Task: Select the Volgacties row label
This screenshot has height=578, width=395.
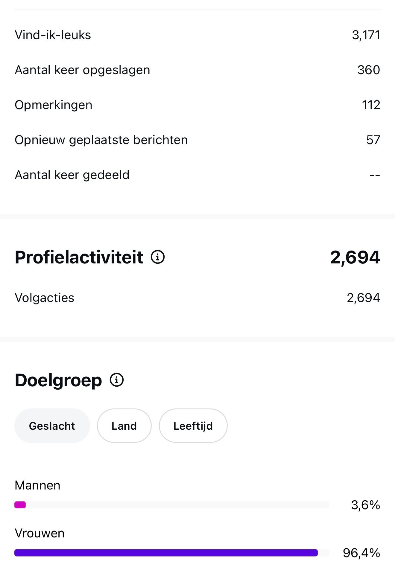Action: pyautogui.click(x=44, y=298)
